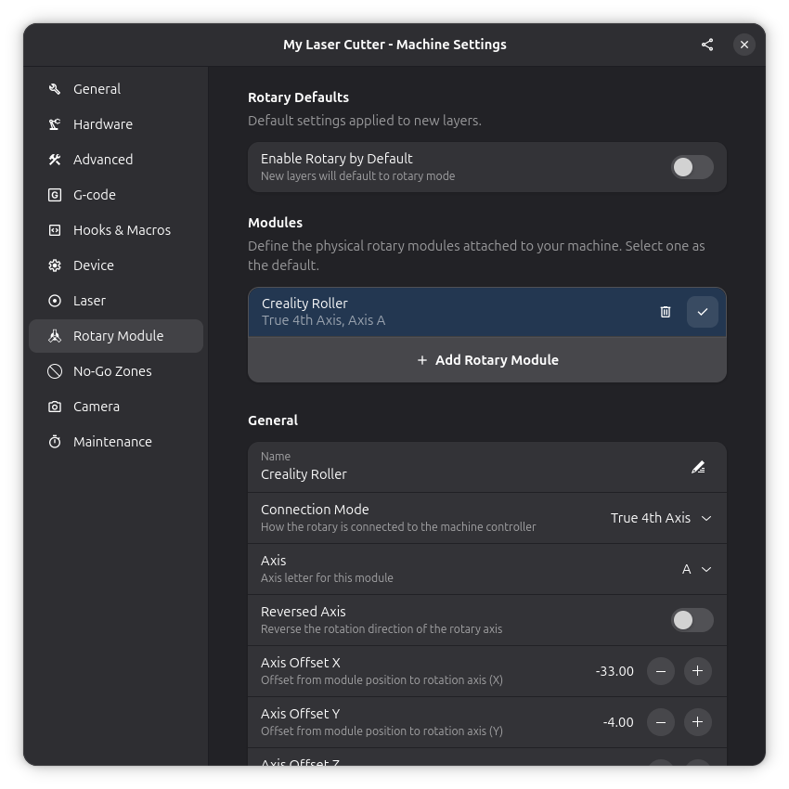Click the No-Go Zones prohibited icon
Image resolution: width=789 pixels, height=789 pixels.
tap(55, 371)
